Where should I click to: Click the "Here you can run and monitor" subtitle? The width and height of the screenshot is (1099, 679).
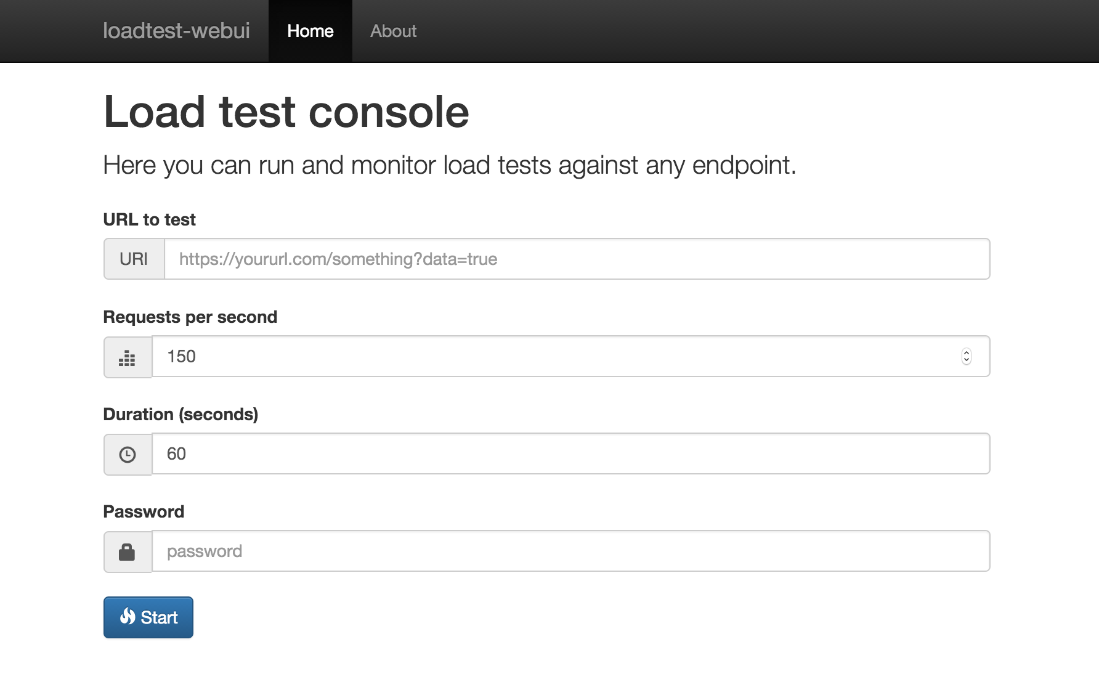tap(450, 165)
